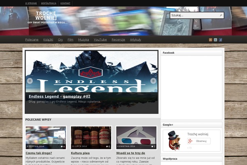Screen dimensions: 247x165
Task: Click 11 lipca 2014 date label
Action: pos(79,146)
